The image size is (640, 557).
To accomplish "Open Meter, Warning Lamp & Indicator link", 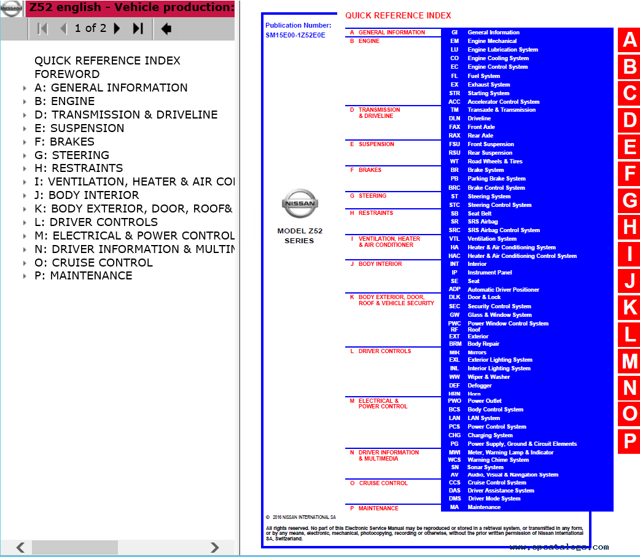I will pos(510,453).
